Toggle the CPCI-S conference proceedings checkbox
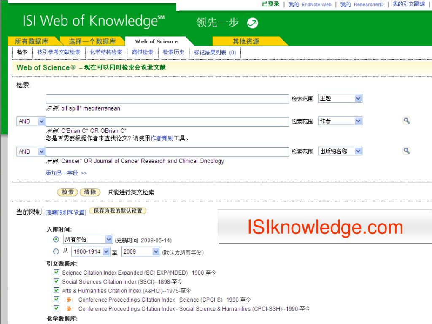432x324 pixels. coord(57,300)
